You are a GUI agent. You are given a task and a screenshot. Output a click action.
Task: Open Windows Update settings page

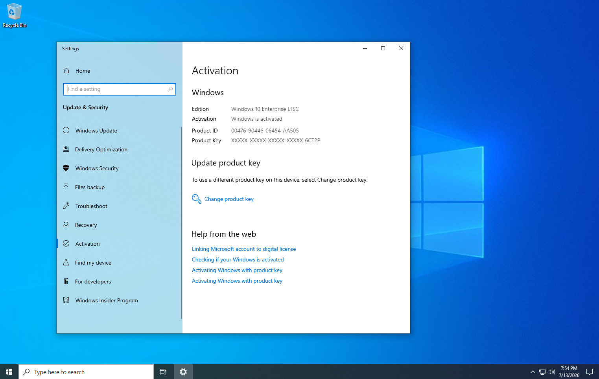click(119, 131)
